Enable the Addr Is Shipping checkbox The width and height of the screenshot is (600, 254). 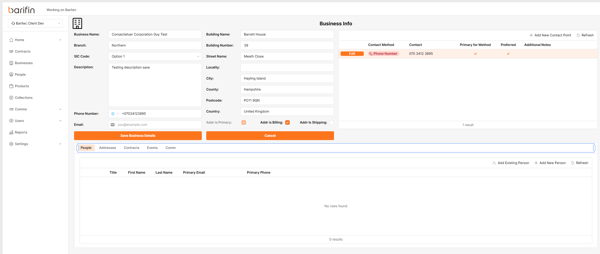[x=332, y=122]
